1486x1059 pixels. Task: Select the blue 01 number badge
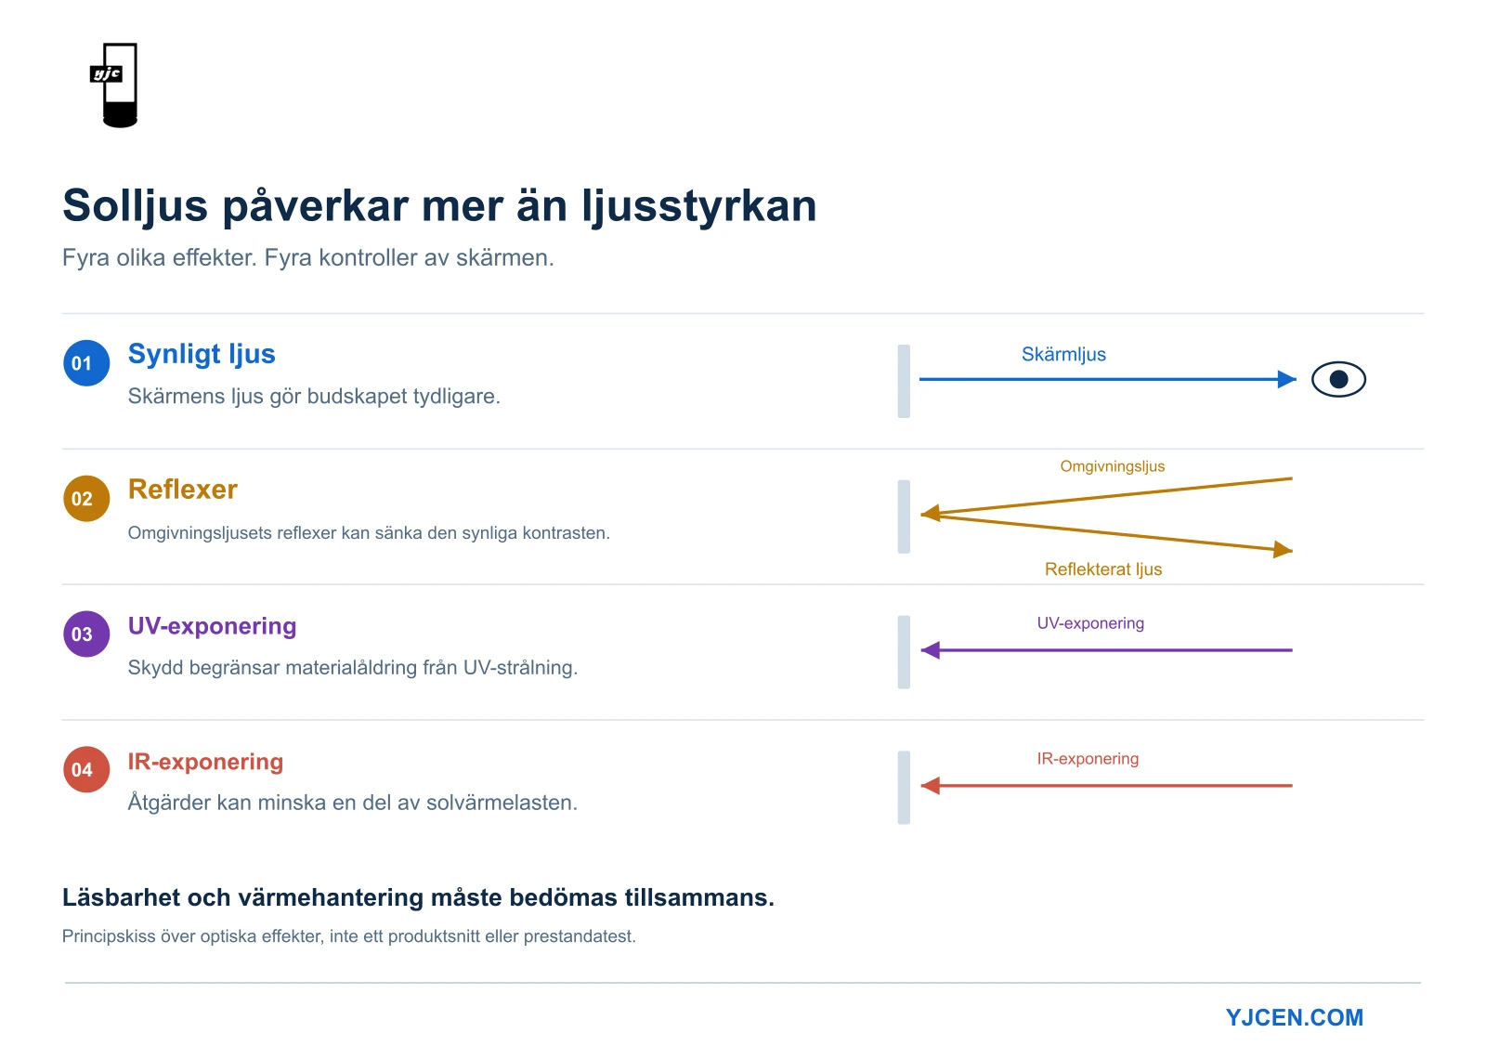[86, 363]
